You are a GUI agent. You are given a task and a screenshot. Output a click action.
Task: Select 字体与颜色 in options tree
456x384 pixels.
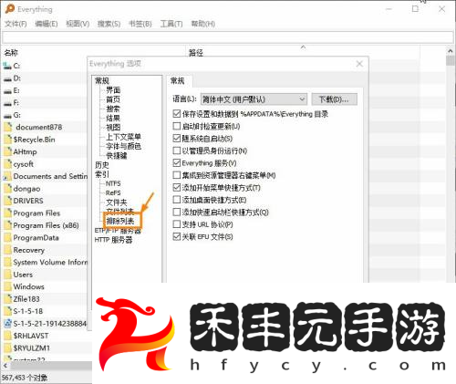(123, 146)
